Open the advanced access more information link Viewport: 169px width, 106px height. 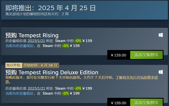click(137, 77)
